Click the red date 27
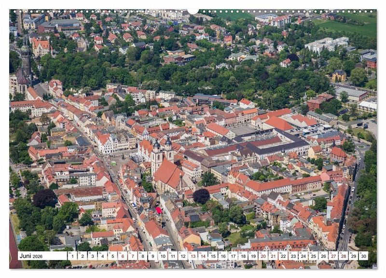 pyautogui.click(x=333, y=256)
